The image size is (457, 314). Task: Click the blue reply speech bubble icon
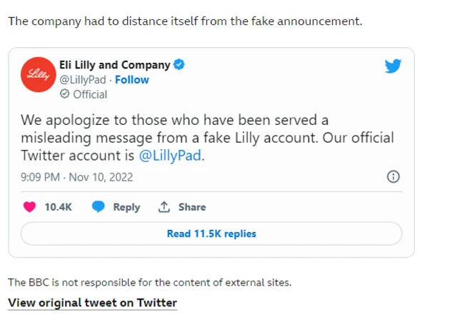pos(99,207)
